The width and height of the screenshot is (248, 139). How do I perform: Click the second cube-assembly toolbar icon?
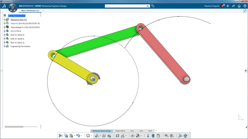[x=104, y=136]
